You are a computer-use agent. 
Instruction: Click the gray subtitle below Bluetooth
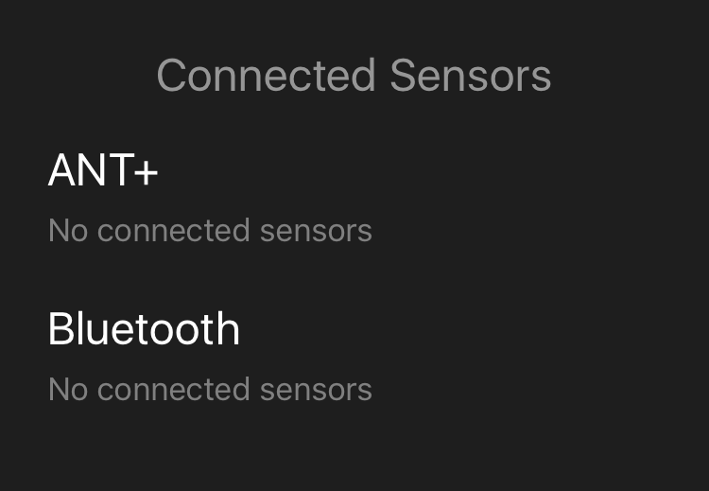click(210, 389)
